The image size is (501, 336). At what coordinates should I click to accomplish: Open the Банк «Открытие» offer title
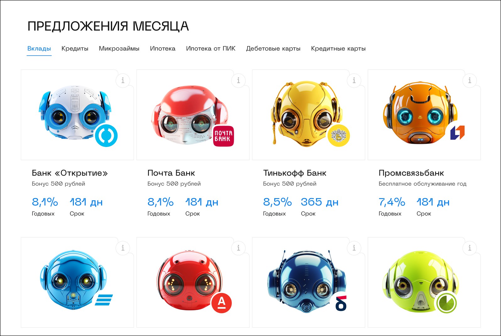[70, 173]
